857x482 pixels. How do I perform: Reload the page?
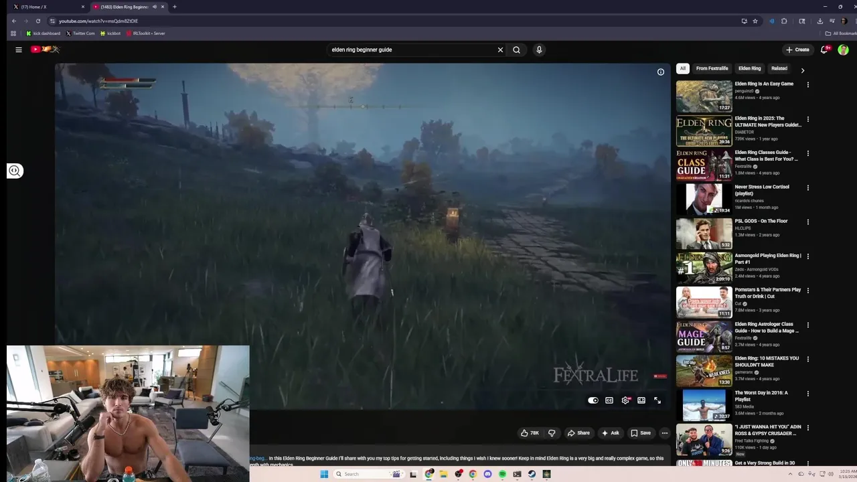pos(38,21)
